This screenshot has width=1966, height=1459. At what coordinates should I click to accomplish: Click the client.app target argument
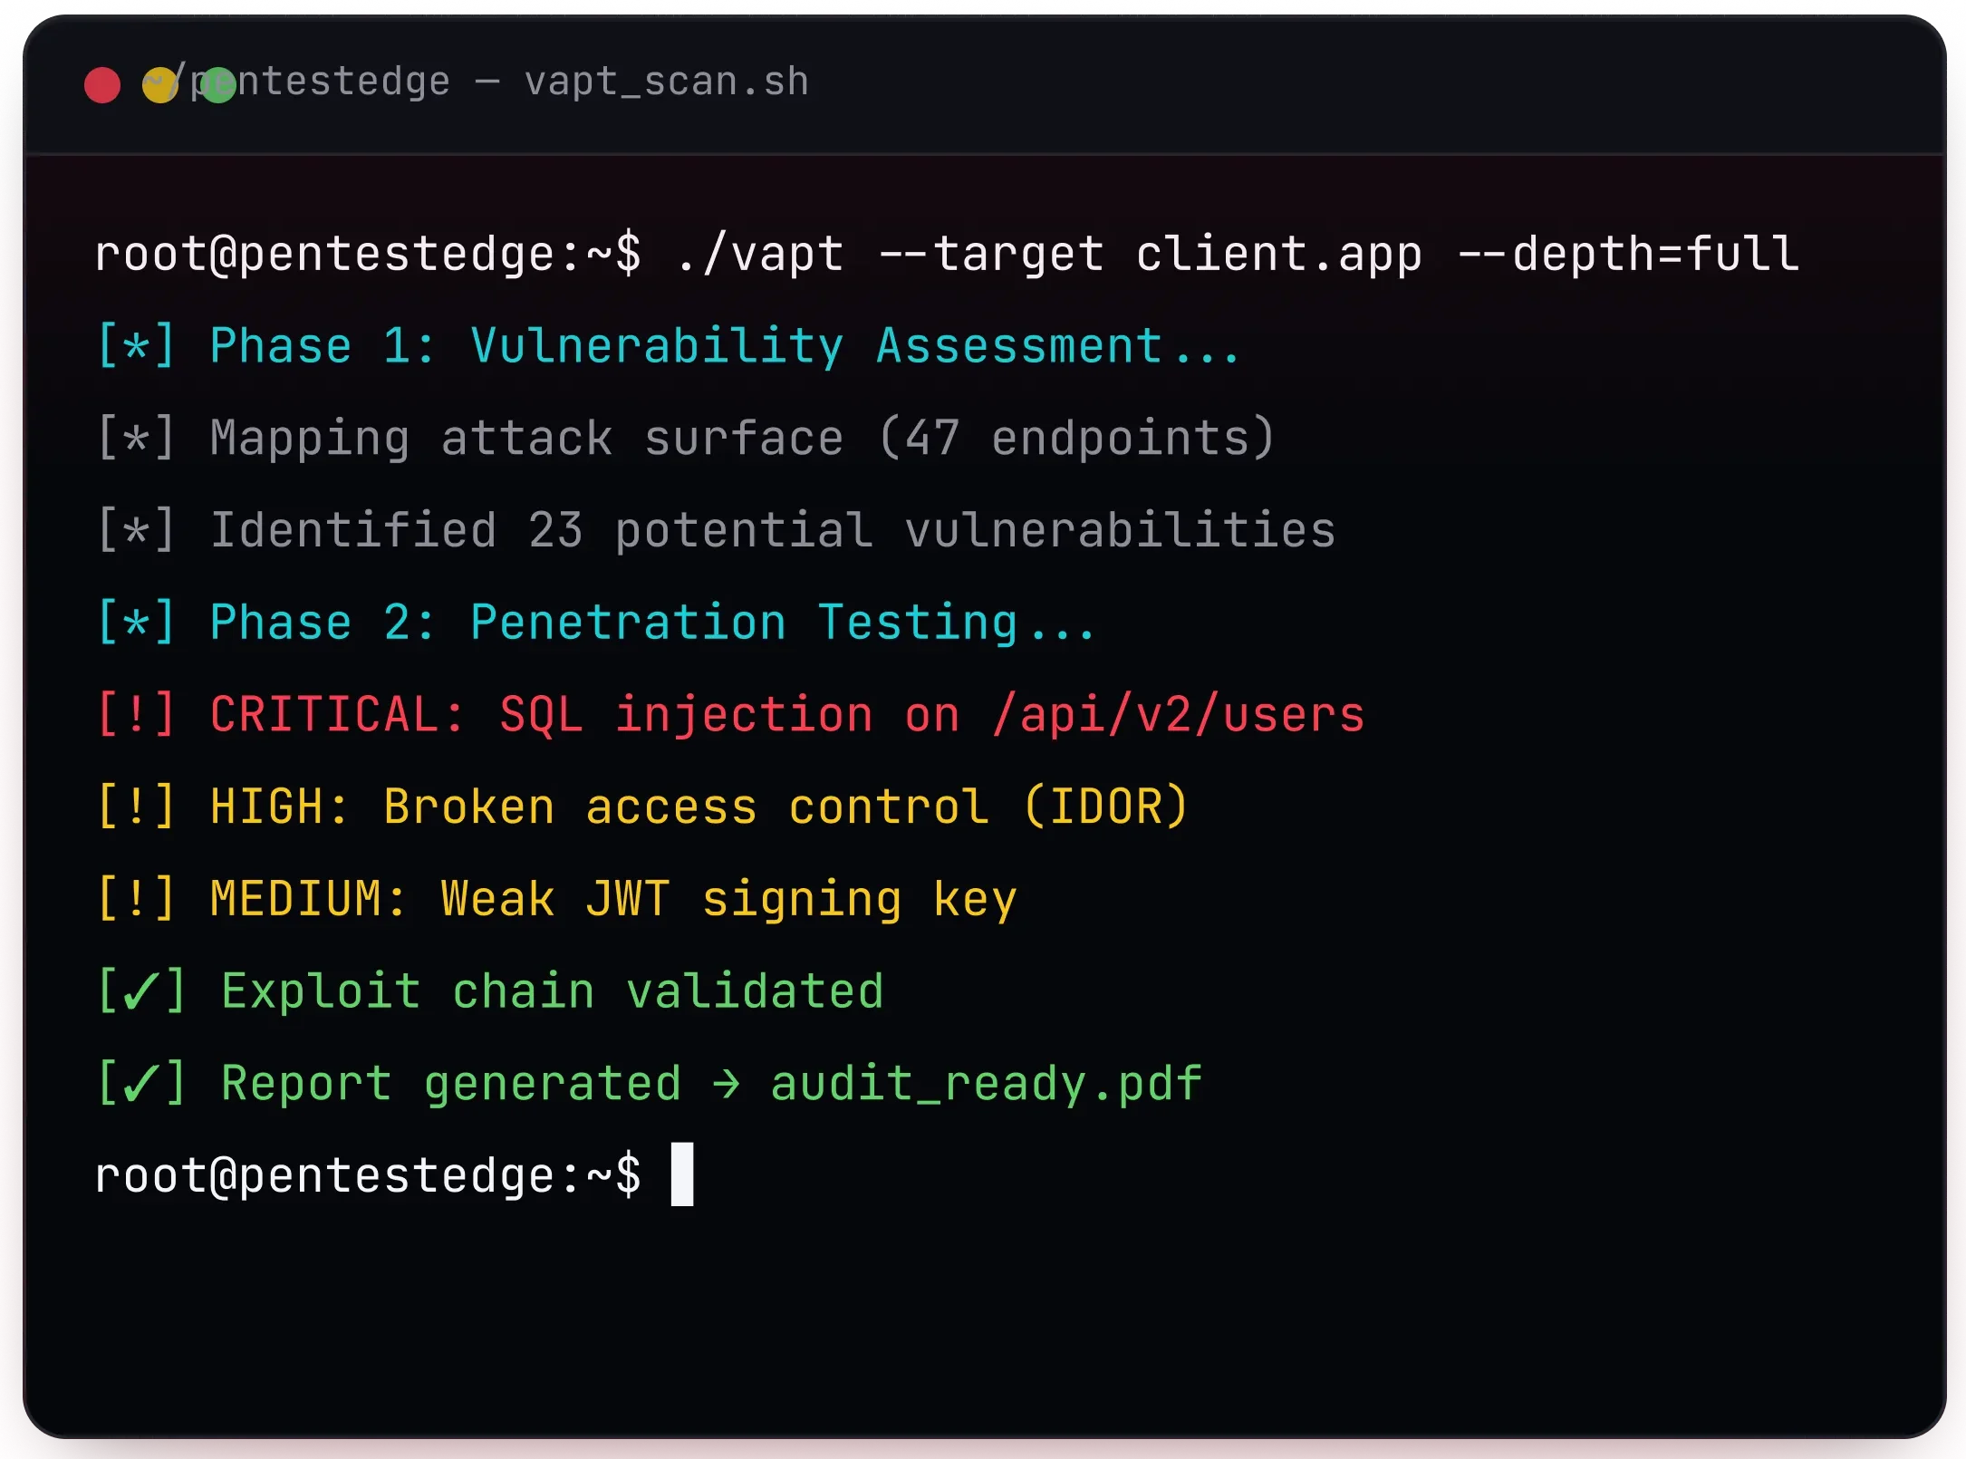coord(1278,254)
